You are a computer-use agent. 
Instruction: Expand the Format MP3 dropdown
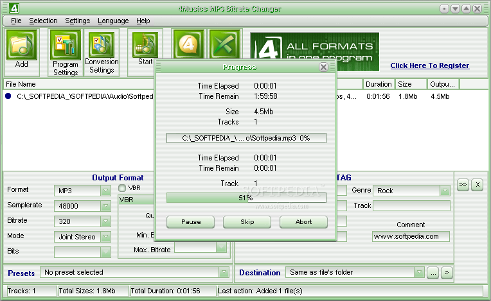click(105, 191)
